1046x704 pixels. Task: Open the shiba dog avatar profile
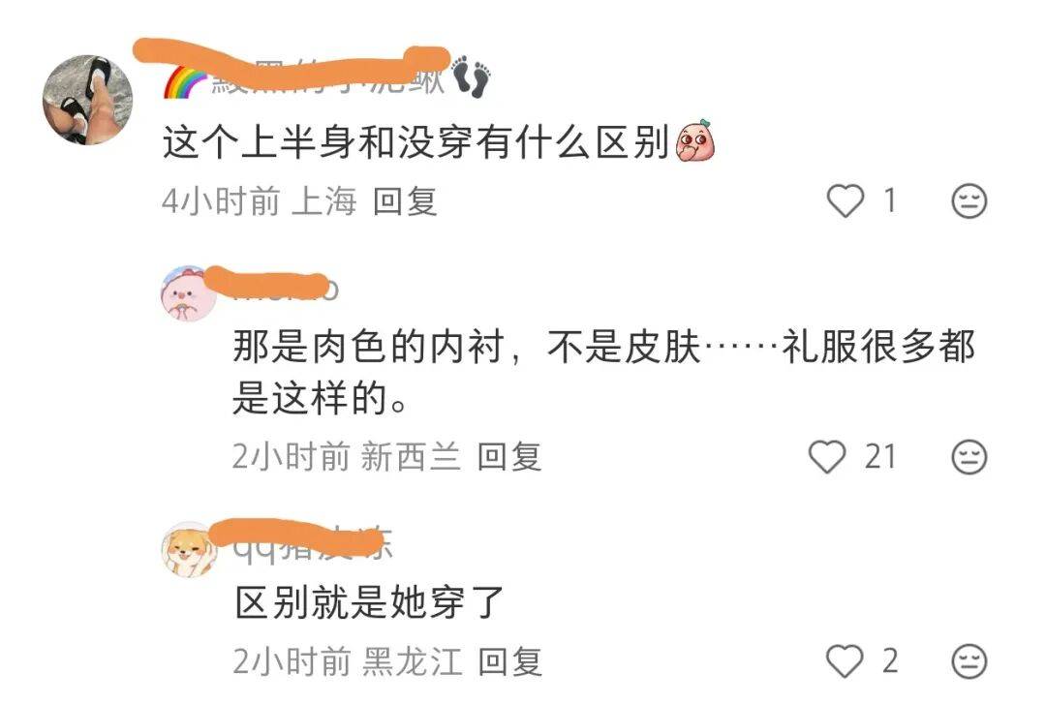[x=190, y=550]
